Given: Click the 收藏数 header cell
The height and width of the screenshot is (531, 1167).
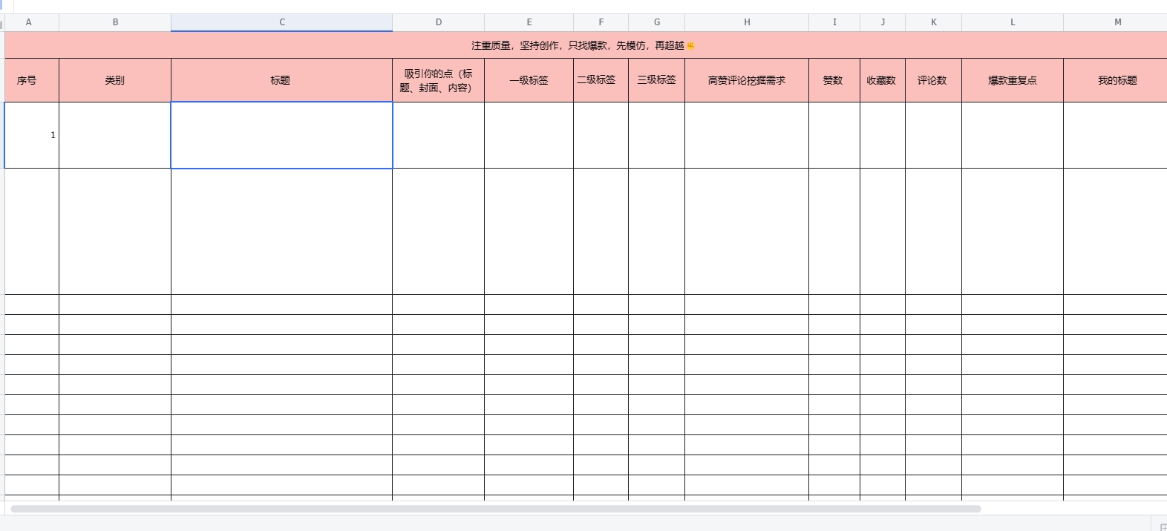Looking at the screenshot, I should pyautogui.click(x=882, y=80).
